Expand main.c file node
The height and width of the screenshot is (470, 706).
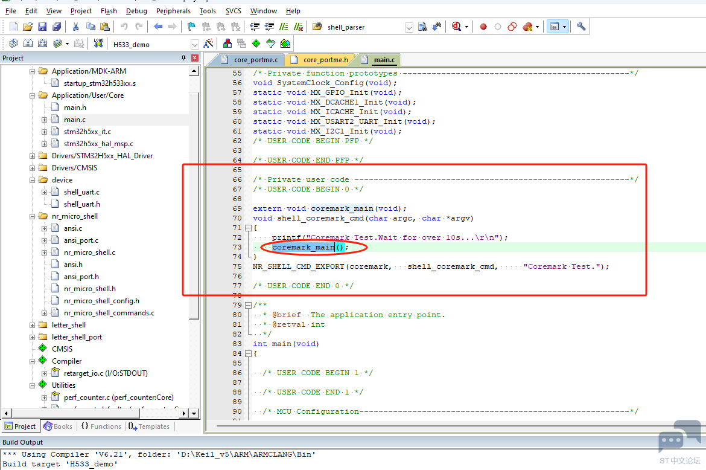click(x=44, y=120)
